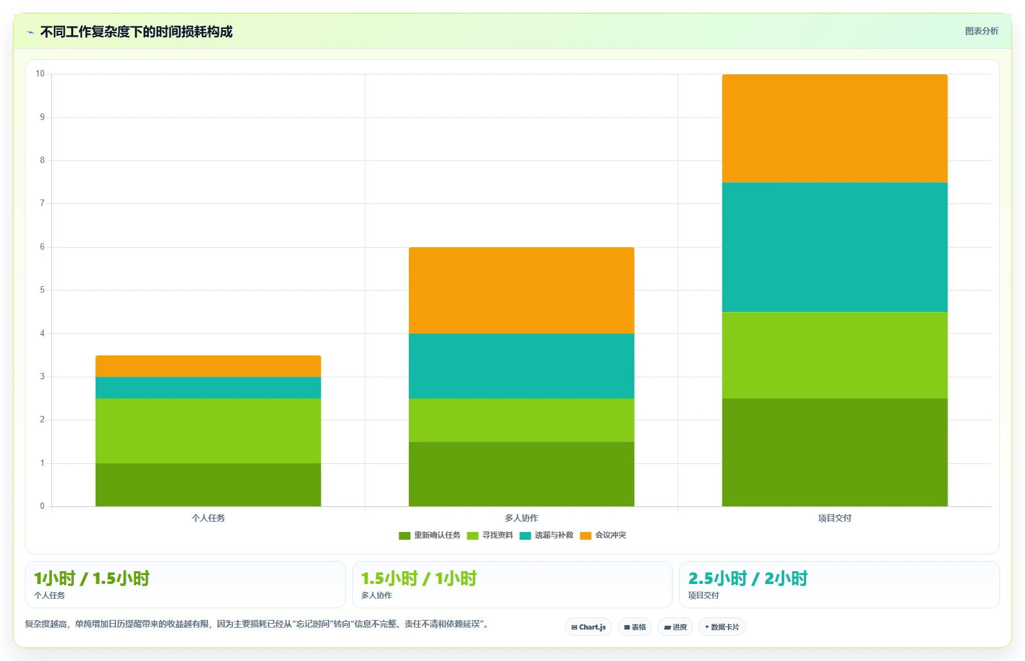
Task: Click the orange segment of 多人协作 bar
Action: (x=521, y=290)
